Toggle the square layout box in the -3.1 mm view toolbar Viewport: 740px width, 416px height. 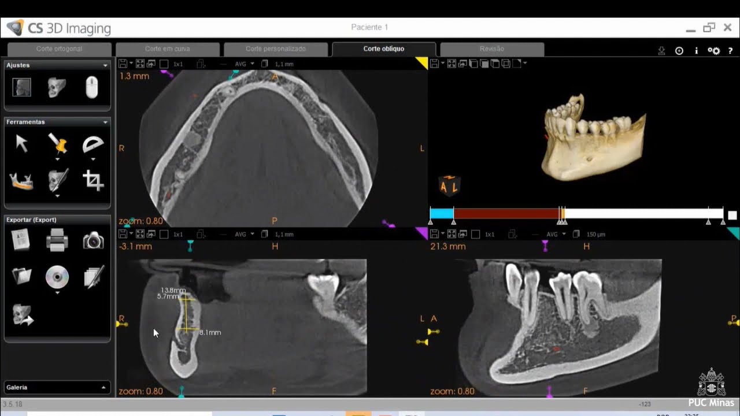click(164, 234)
